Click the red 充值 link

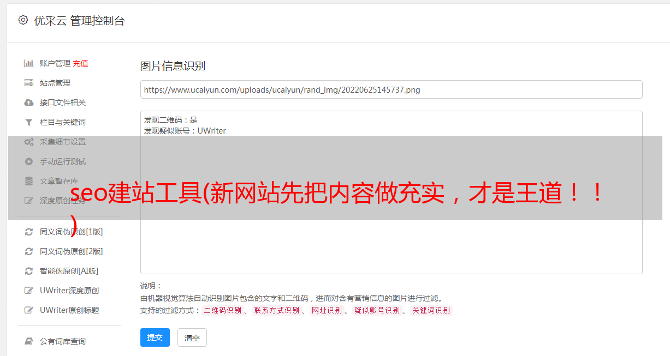coord(80,63)
